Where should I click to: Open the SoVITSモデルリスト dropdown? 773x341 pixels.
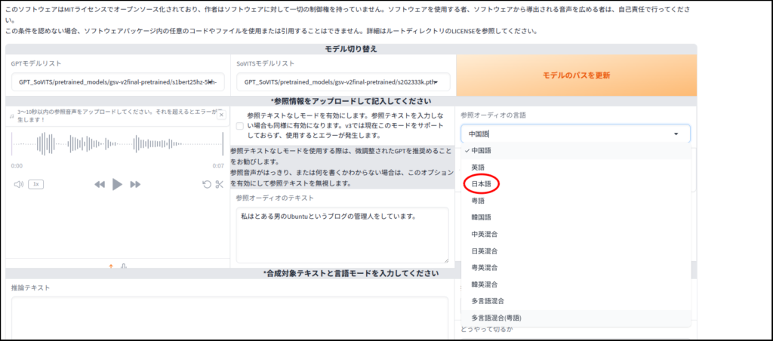point(341,81)
